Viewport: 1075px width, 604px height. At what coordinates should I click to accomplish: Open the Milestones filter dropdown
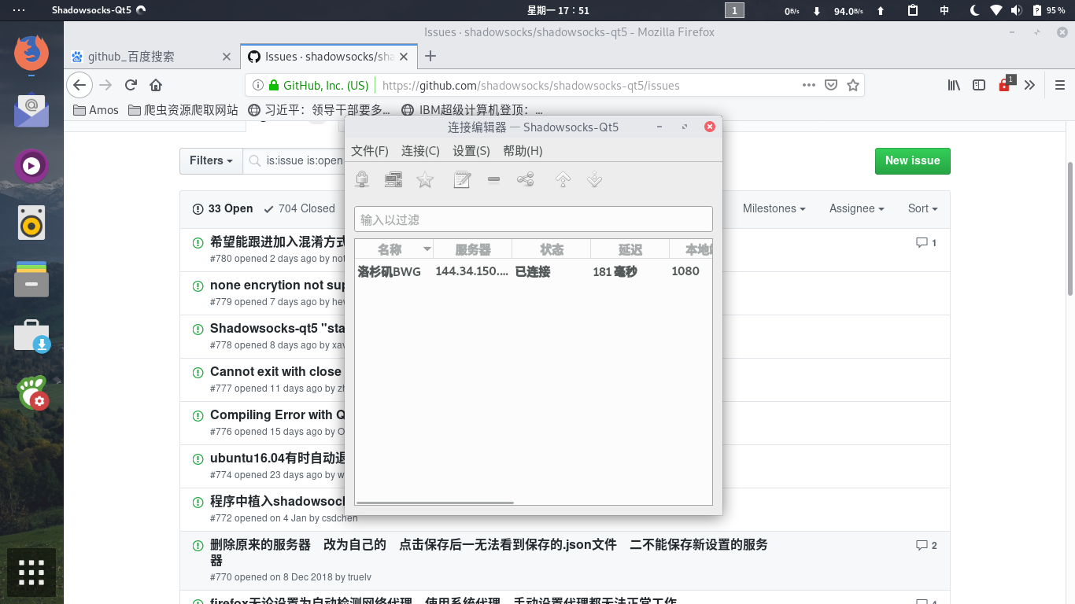tap(774, 208)
